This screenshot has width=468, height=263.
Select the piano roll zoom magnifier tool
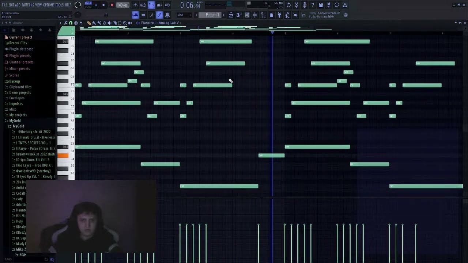(x=125, y=23)
